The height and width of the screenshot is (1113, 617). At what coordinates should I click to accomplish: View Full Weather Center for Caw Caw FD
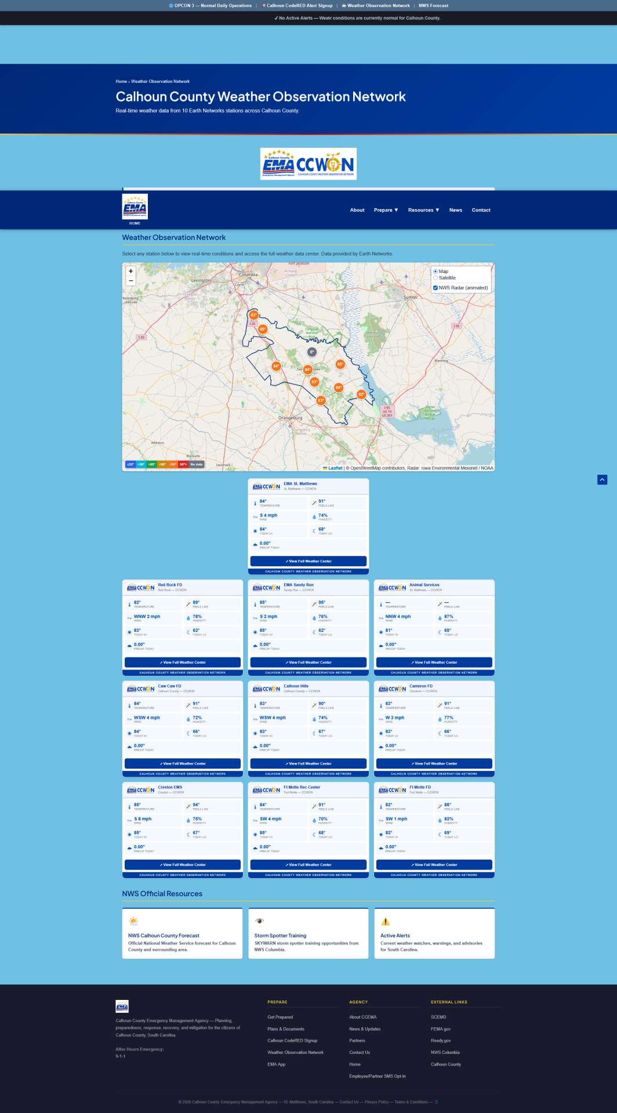click(183, 763)
